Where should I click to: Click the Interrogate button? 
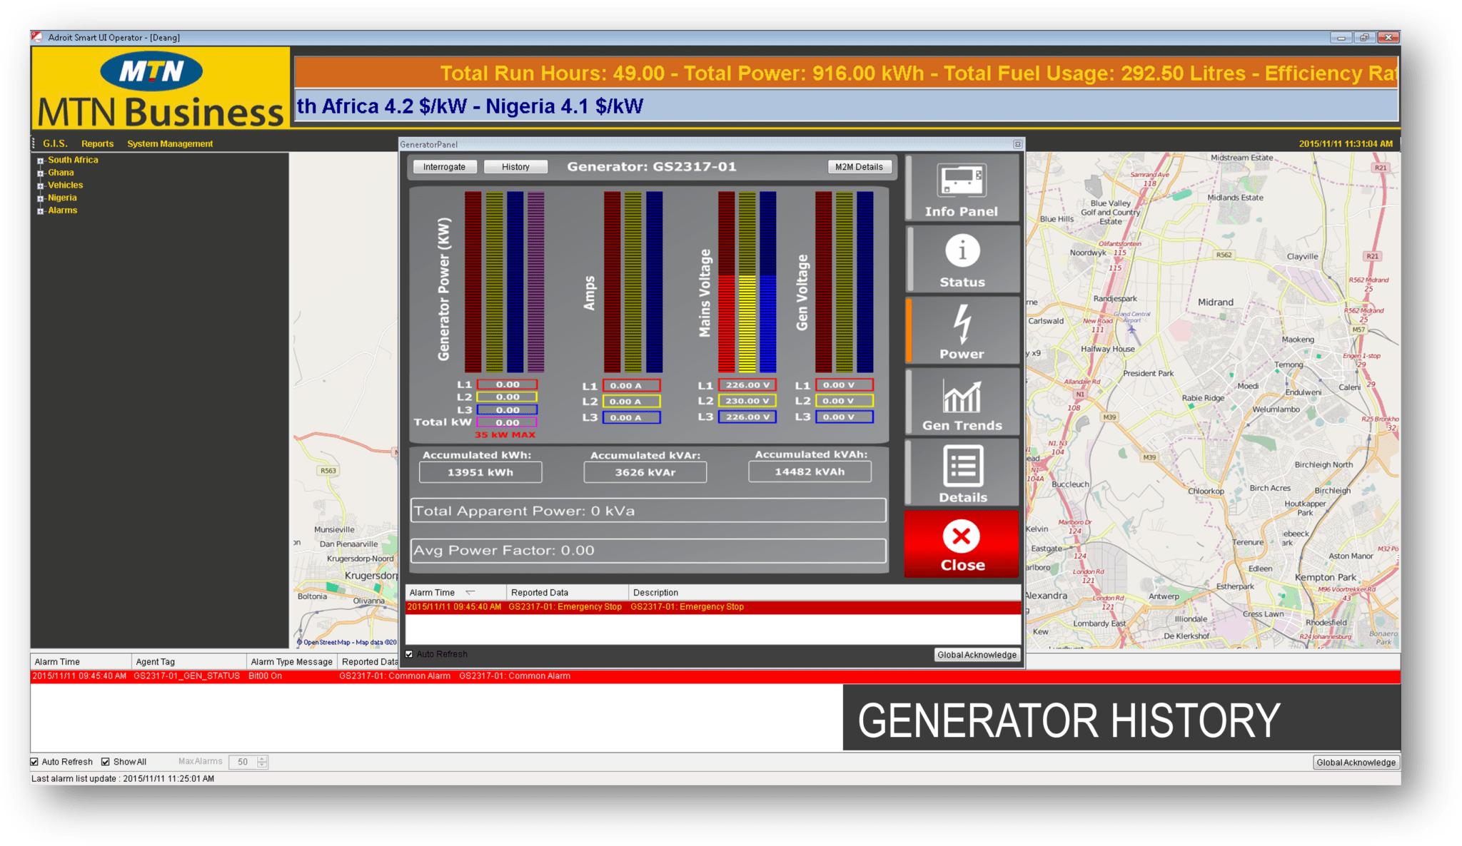pos(444,167)
